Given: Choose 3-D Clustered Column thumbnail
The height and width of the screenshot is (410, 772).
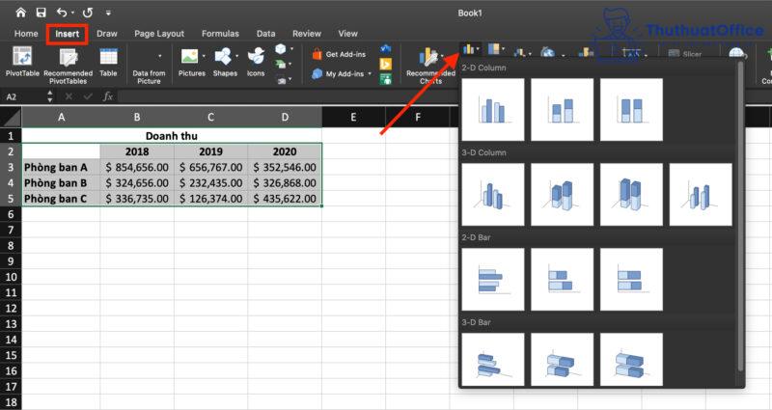Looking at the screenshot, I should [x=493, y=195].
